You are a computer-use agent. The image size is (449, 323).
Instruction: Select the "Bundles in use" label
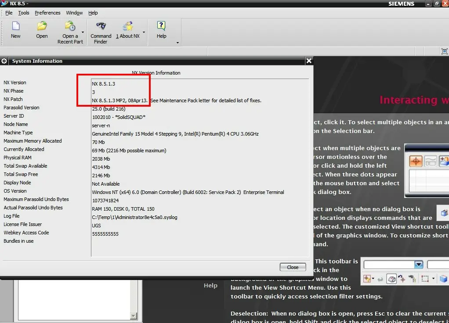pyautogui.click(x=18, y=241)
